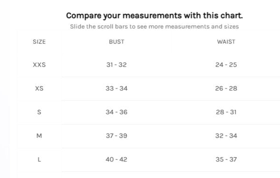Click the 'Compare your measurements' heading
Screen dimensions: 280x178
pos(154,16)
